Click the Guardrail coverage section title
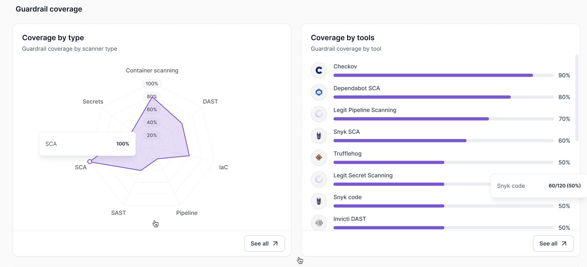The image size is (587, 267). tap(49, 9)
